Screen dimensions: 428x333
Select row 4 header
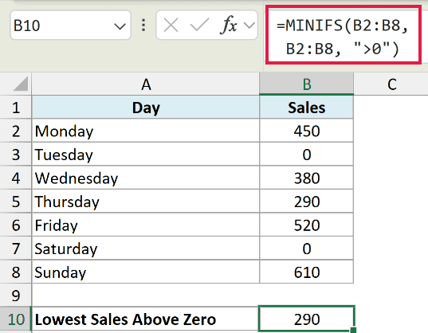16,178
